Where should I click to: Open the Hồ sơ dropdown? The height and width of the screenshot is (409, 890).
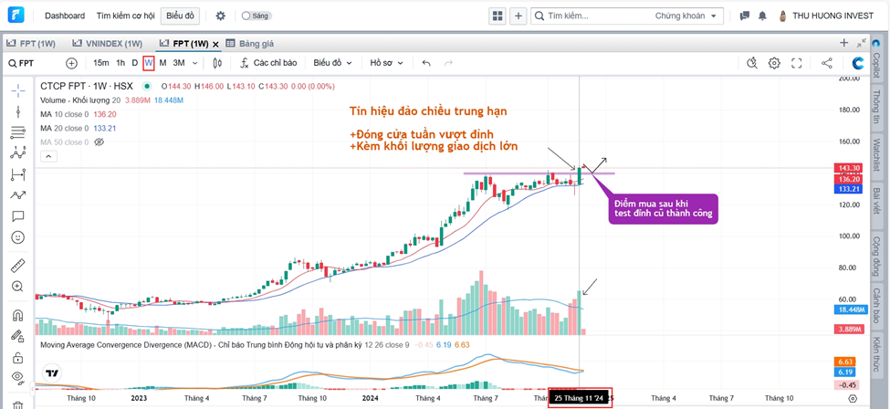tap(386, 63)
